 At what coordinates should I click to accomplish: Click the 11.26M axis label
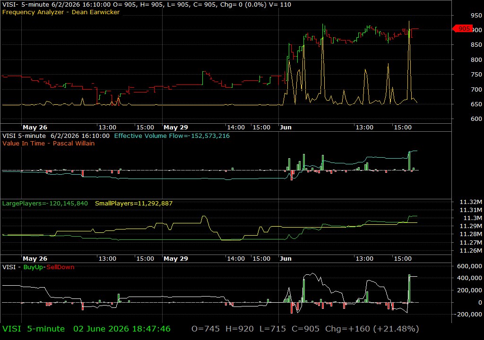pos(471,251)
